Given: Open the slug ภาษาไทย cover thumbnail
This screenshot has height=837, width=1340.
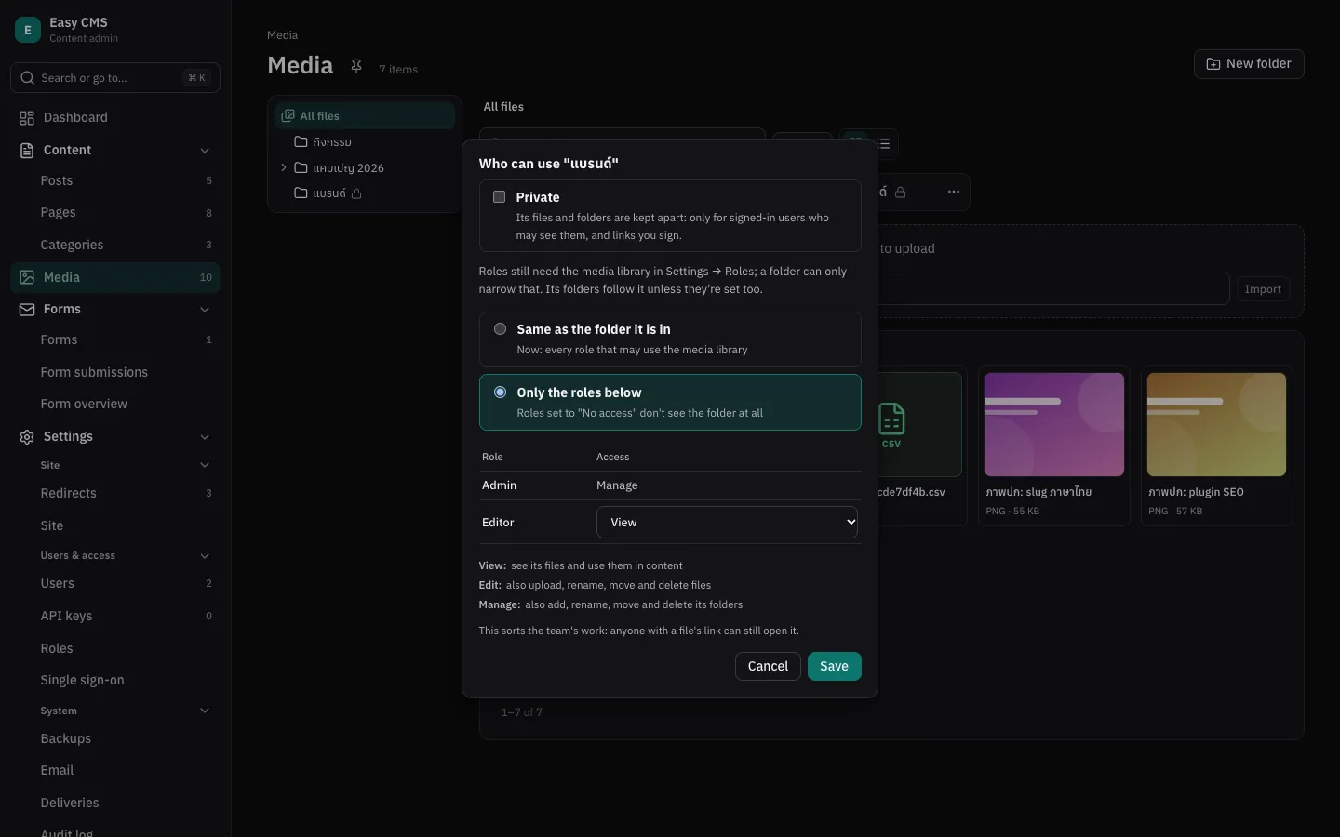Looking at the screenshot, I should (x=1054, y=425).
